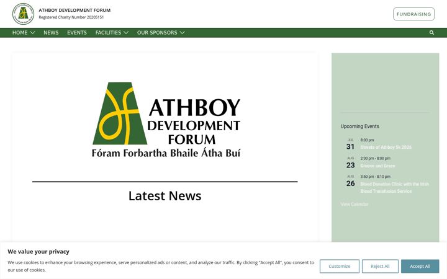Click the Reject All cookies button
The height and width of the screenshot is (279, 447).
380,266
